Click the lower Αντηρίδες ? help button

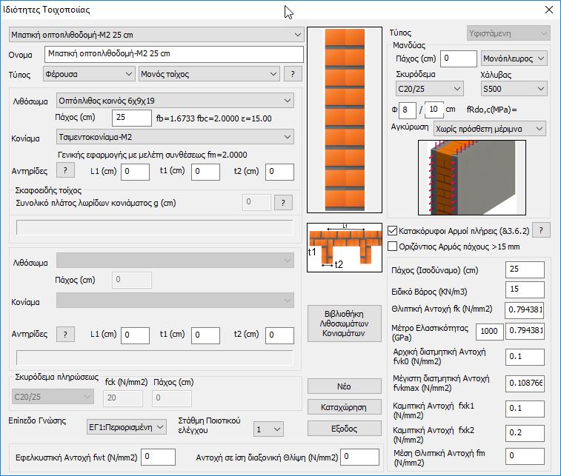point(65,335)
